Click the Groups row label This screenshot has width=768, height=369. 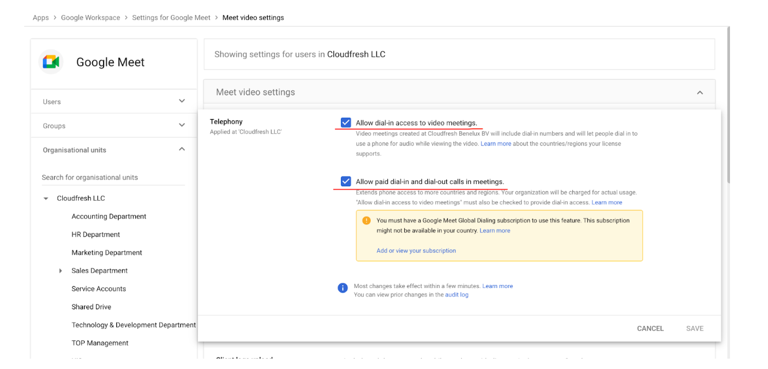54,126
